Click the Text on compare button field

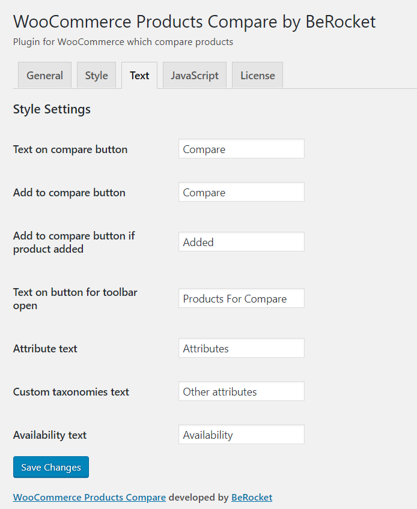pyautogui.click(x=242, y=149)
